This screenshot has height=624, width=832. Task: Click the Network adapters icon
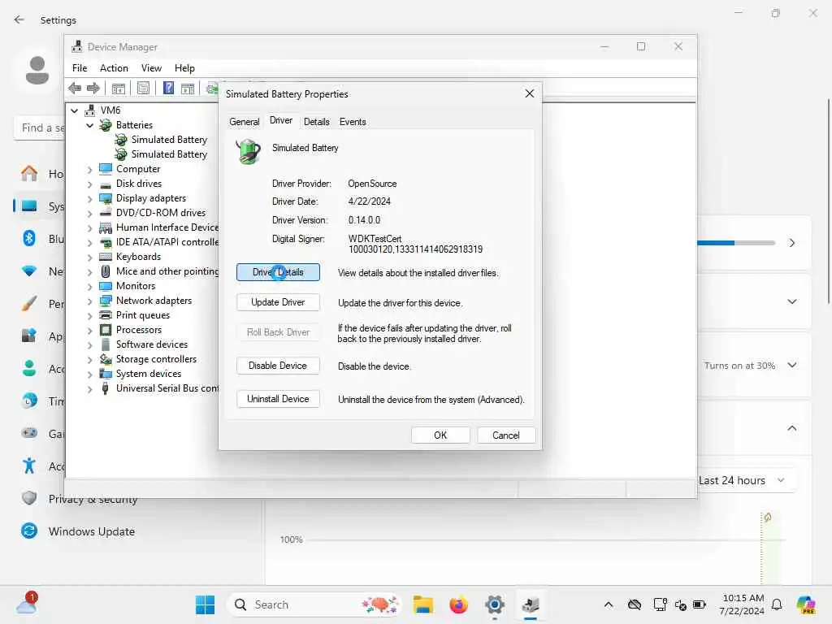[106, 301]
